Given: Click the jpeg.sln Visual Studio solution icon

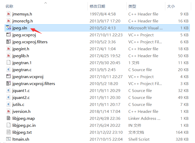Looking at the screenshot, I should click(x=8, y=28).
